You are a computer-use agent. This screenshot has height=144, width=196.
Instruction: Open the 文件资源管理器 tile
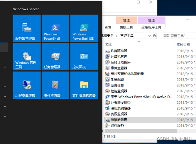point(84,85)
